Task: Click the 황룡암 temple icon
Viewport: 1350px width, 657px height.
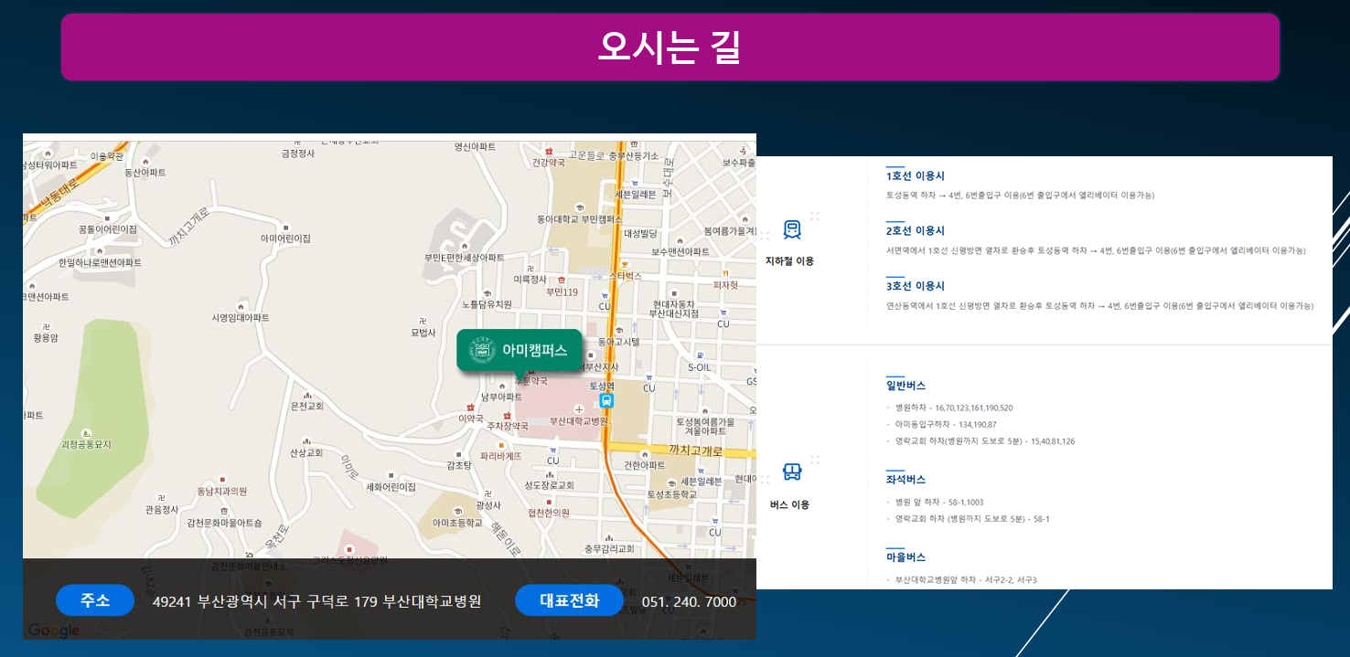Action: pyautogui.click(x=46, y=326)
